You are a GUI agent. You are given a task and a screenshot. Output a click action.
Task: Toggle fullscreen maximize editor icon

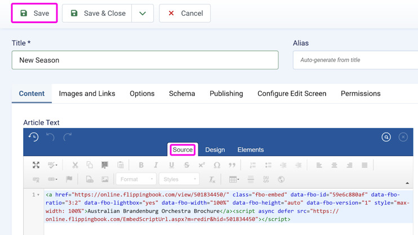click(36, 165)
